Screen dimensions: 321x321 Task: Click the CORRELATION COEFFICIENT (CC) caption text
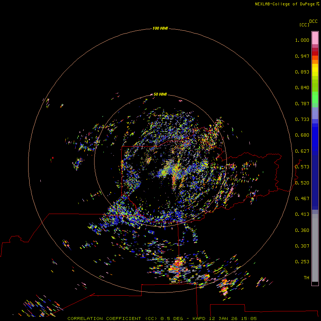point(113,319)
